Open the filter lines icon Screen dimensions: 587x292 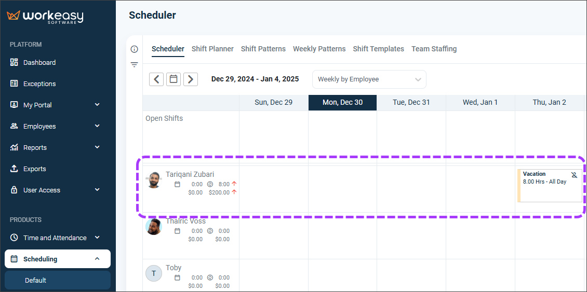pos(135,65)
